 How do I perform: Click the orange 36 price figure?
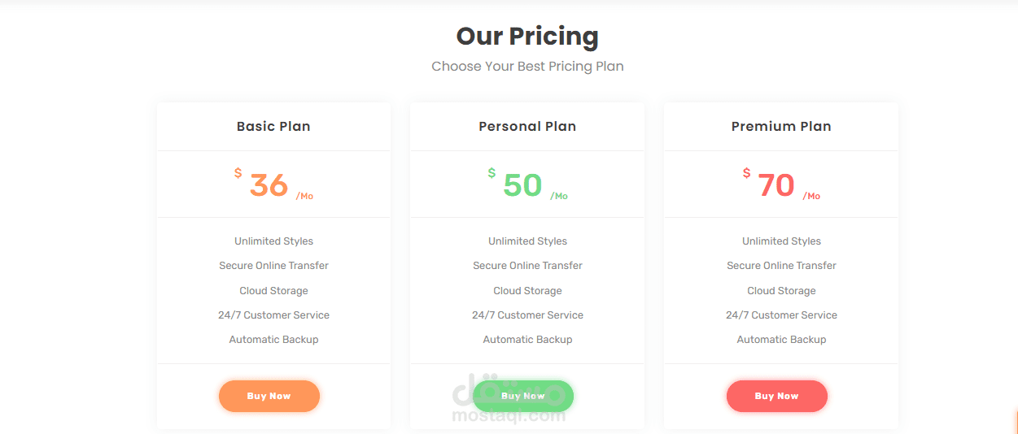[269, 185]
